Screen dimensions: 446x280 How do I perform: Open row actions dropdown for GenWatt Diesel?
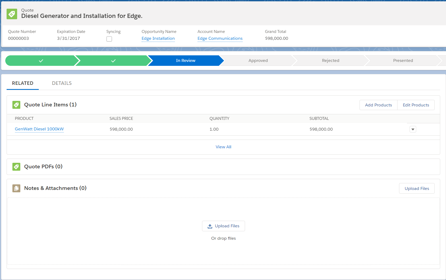tap(413, 129)
